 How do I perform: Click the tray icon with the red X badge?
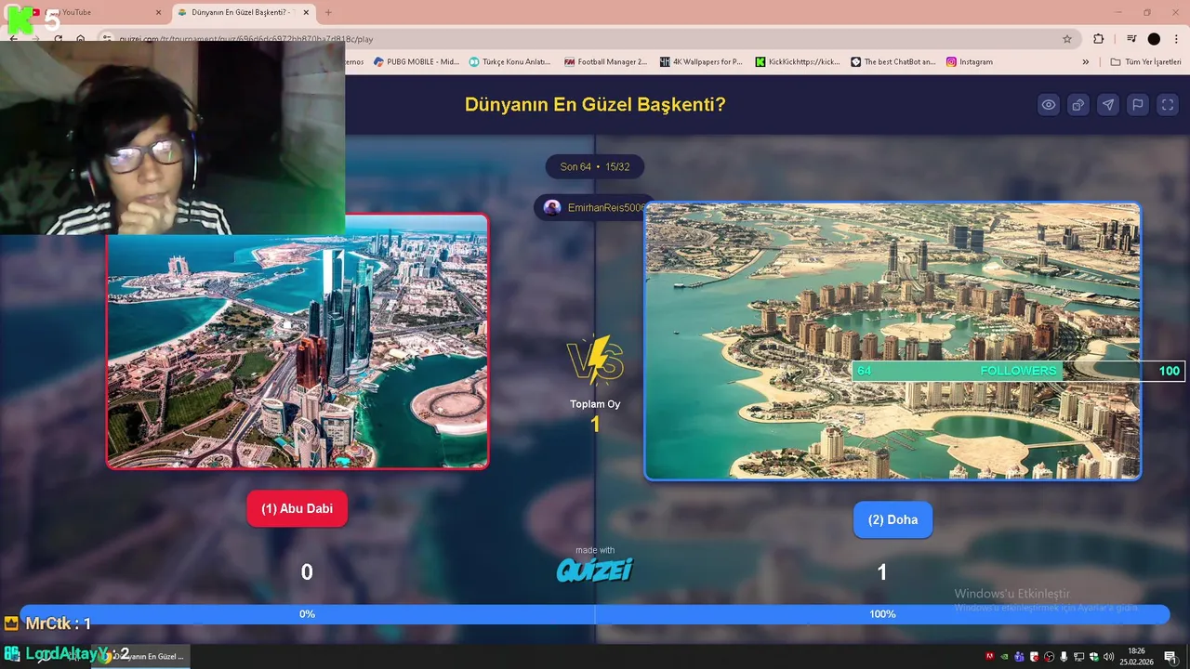(x=1034, y=657)
